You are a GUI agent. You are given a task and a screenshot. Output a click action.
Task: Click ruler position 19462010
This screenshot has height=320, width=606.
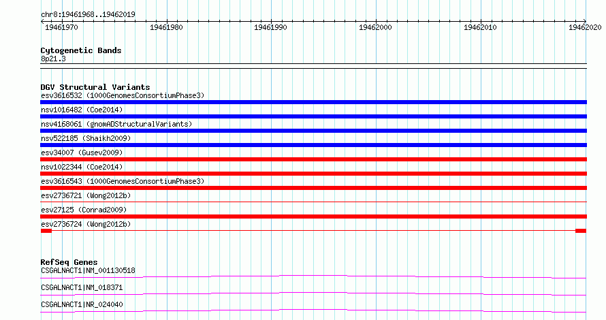coord(480,27)
